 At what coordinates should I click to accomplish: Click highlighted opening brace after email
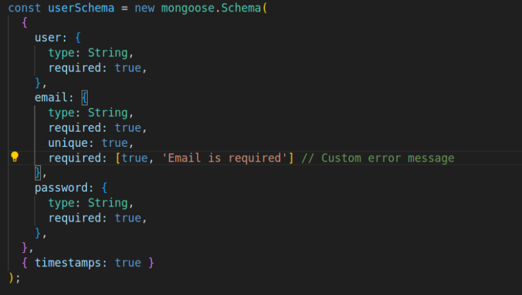(84, 98)
